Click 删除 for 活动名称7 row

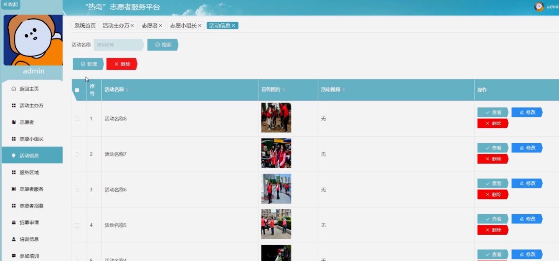(493, 159)
